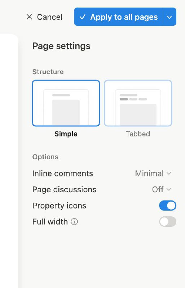The width and height of the screenshot is (185, 288).
Task: Click the Tabbed label
Action: [x=138, y=134]
